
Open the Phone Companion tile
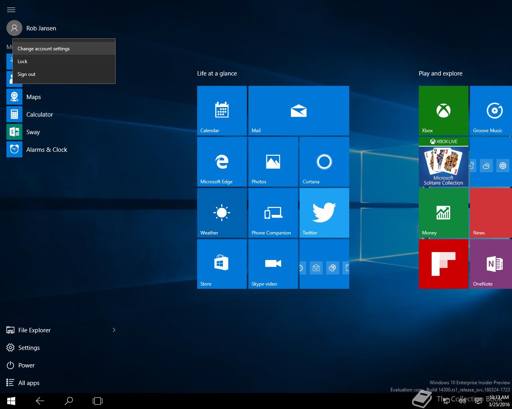point(273,213)
